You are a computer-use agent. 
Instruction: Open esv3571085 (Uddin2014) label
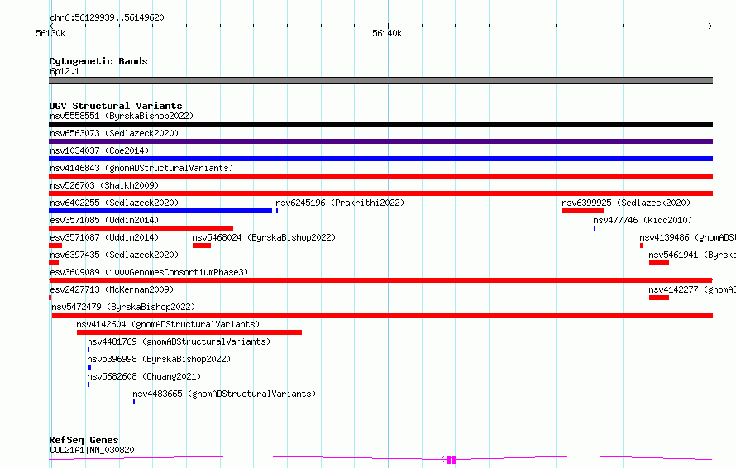[104, 220]
